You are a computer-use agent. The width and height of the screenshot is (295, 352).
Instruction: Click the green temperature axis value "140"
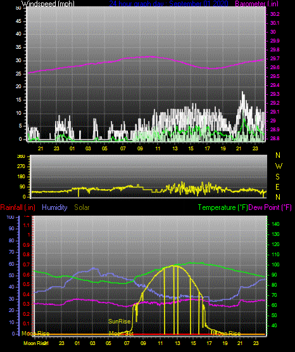click(x=275, y=224)
